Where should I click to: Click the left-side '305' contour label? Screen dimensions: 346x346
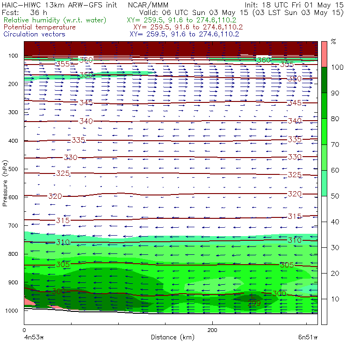pyautogui.click(x=63, y=264)
